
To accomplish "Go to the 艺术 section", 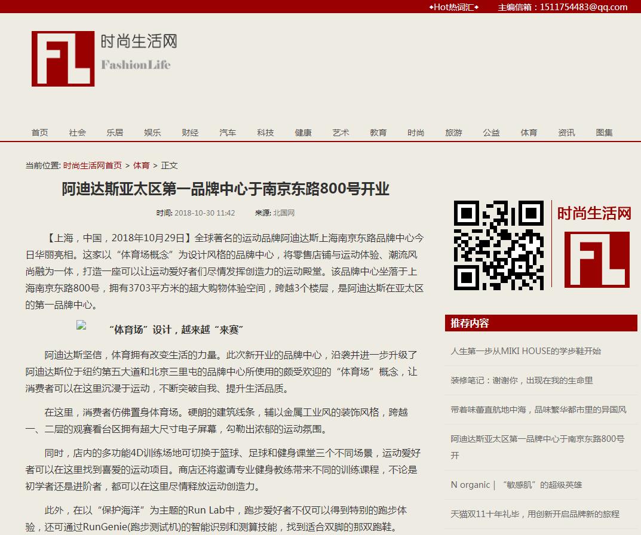I will pos(341,133).
